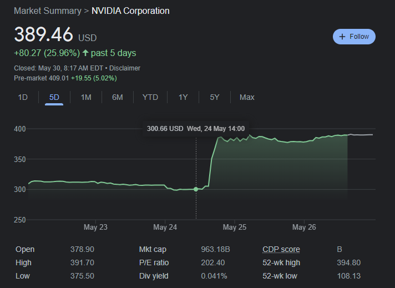Open the Disclaimer link
Screen dimensions: 395x288
coord(124,68)
